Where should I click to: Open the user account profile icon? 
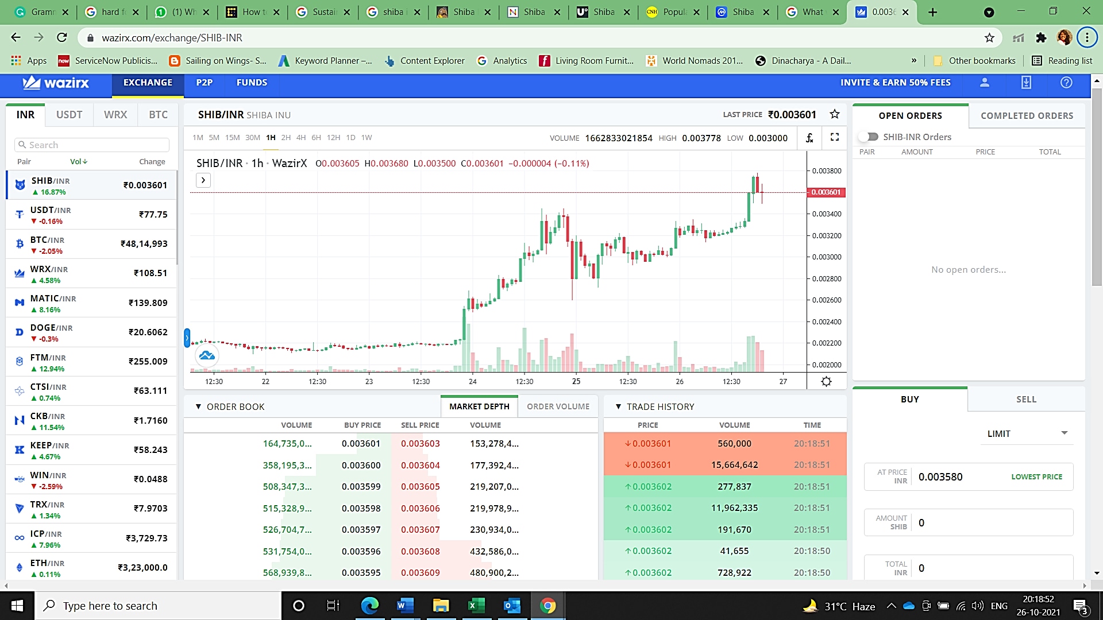(985, 83)
